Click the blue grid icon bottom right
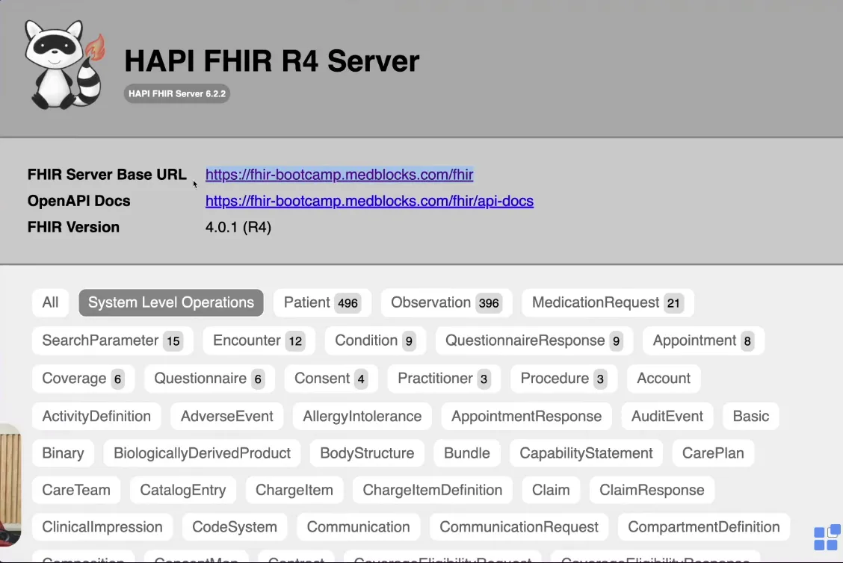The height and width of the screenshot is (563, 843). point(827,538)
